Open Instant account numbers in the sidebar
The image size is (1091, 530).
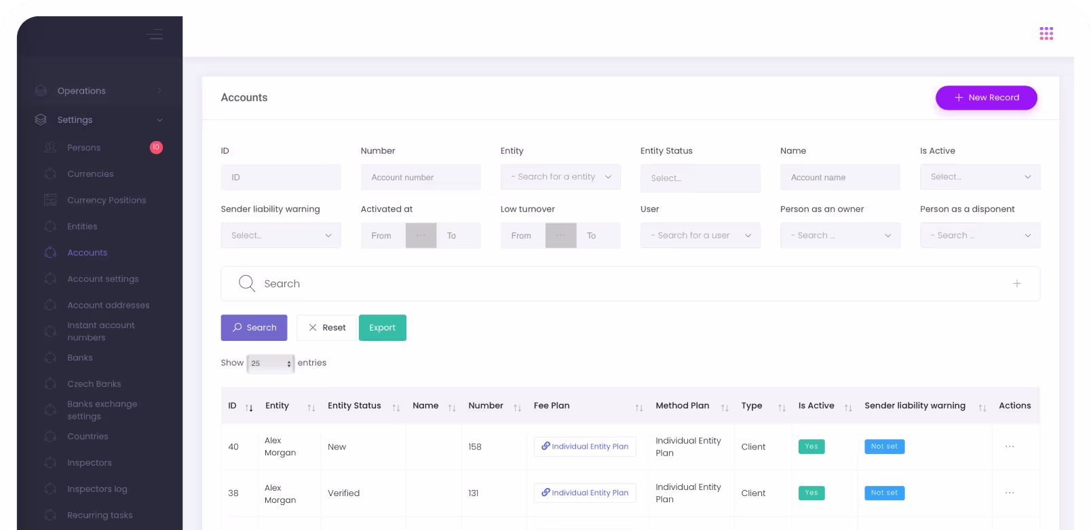pyautogui.click(x=100, y=331)
